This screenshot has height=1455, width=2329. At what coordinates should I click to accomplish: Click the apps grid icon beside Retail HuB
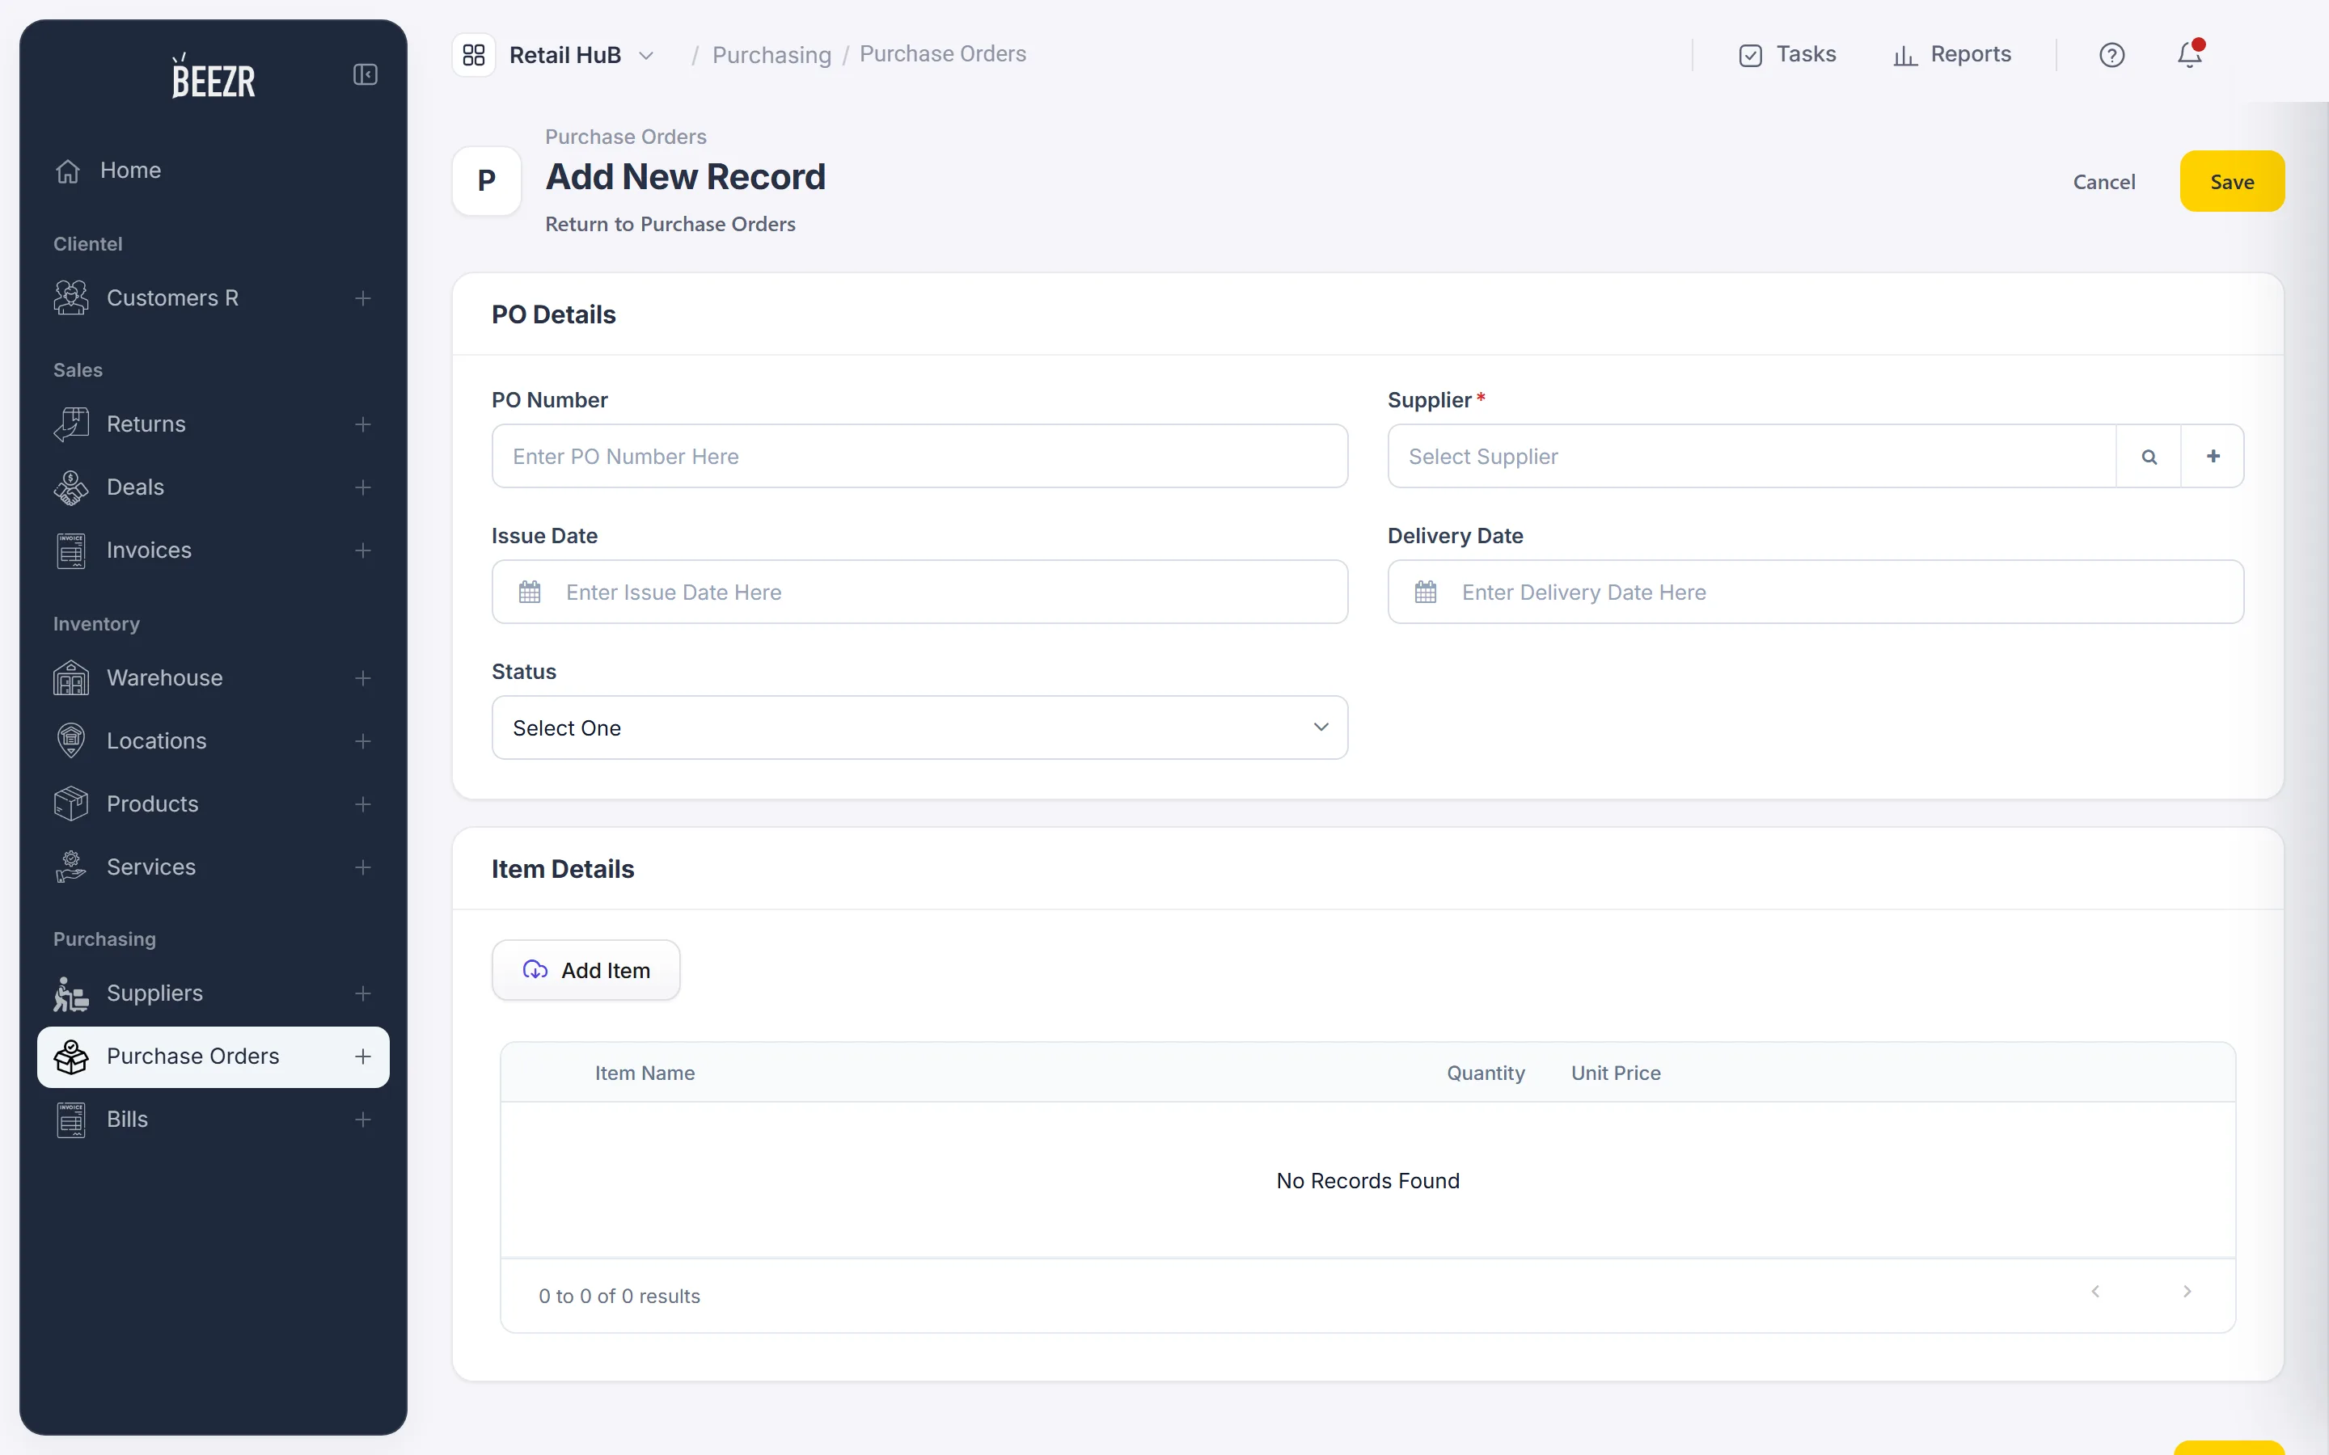[474, 55]
